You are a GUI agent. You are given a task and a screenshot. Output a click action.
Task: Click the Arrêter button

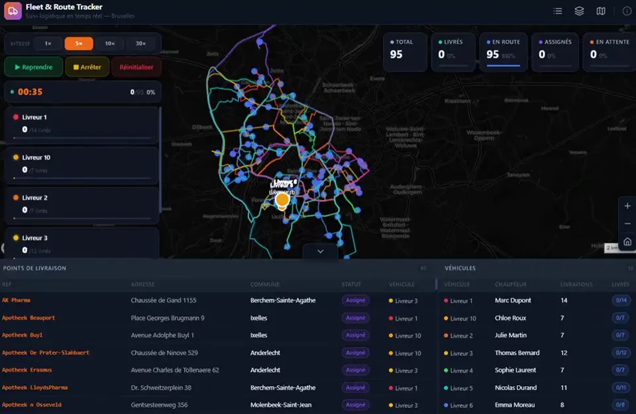click(87, 67)
